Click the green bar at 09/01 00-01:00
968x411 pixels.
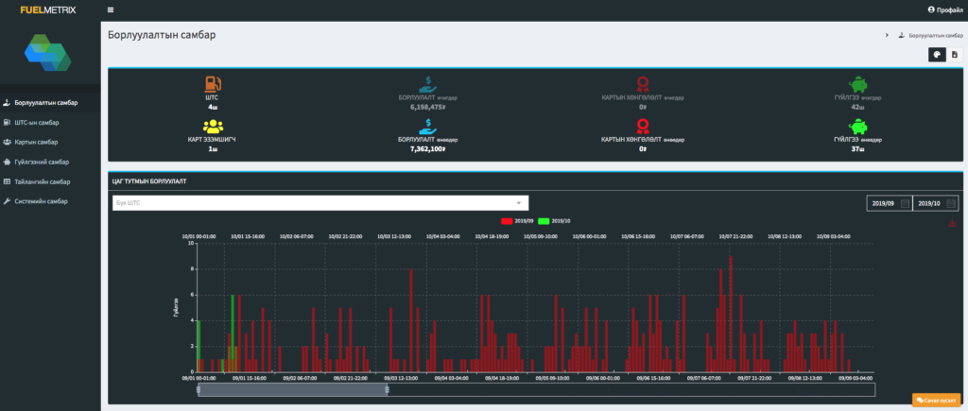click(x=199, y=346)
